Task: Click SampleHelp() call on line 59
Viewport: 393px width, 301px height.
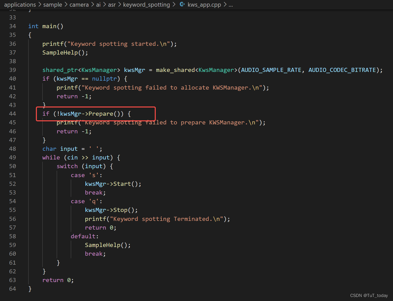Action: 107,245
